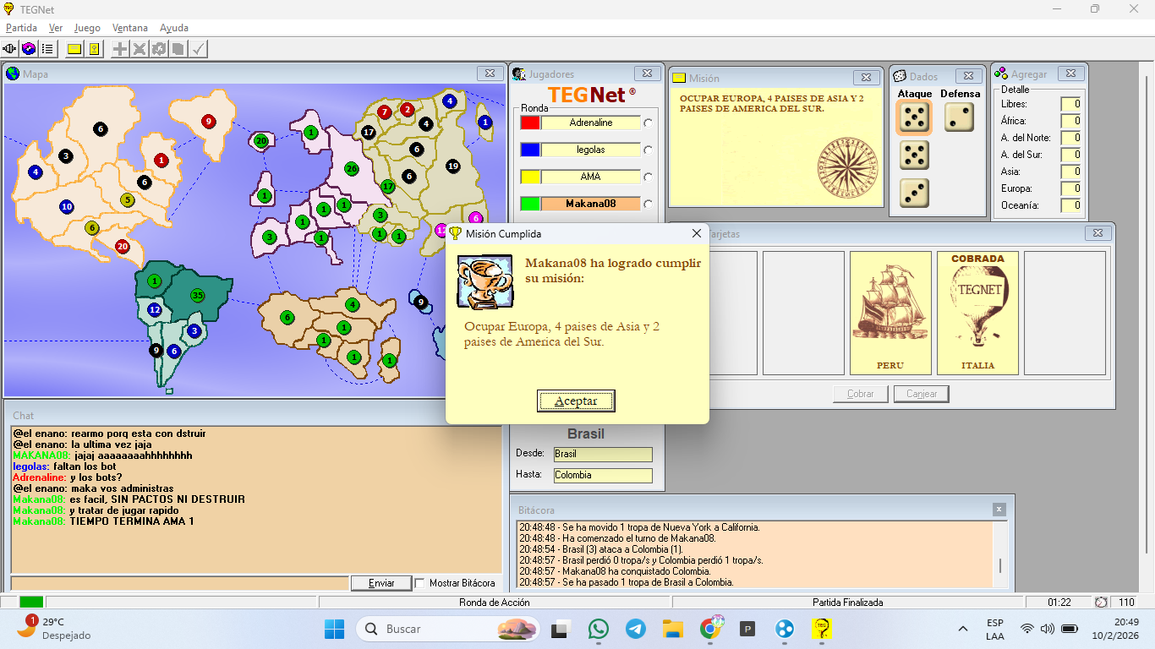Viewport: 1155px width, 649px height.
Task: Open the Partida menu
Action: point(21,28)
